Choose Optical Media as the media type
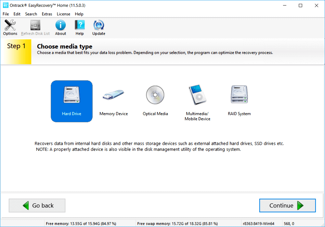 point(155,98)
